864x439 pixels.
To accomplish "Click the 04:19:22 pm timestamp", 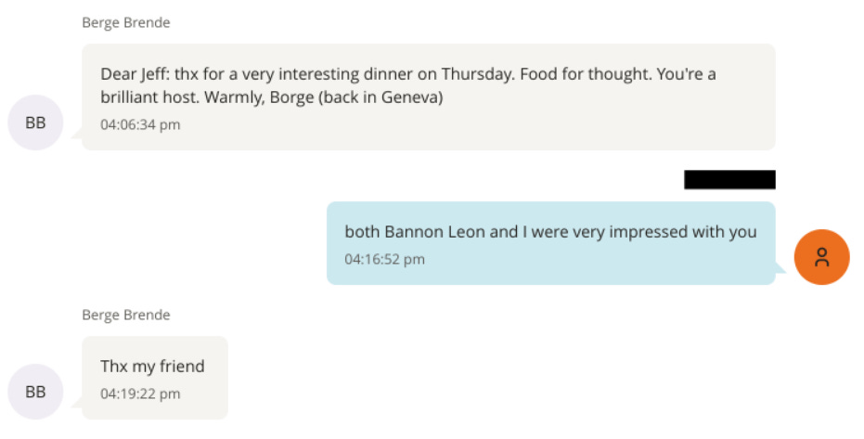I will coord(140,394).
